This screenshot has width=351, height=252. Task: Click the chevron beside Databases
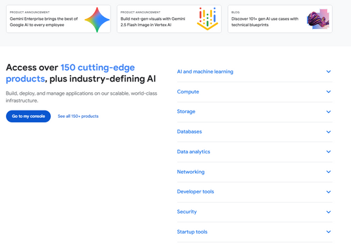(x=329, y=132)
